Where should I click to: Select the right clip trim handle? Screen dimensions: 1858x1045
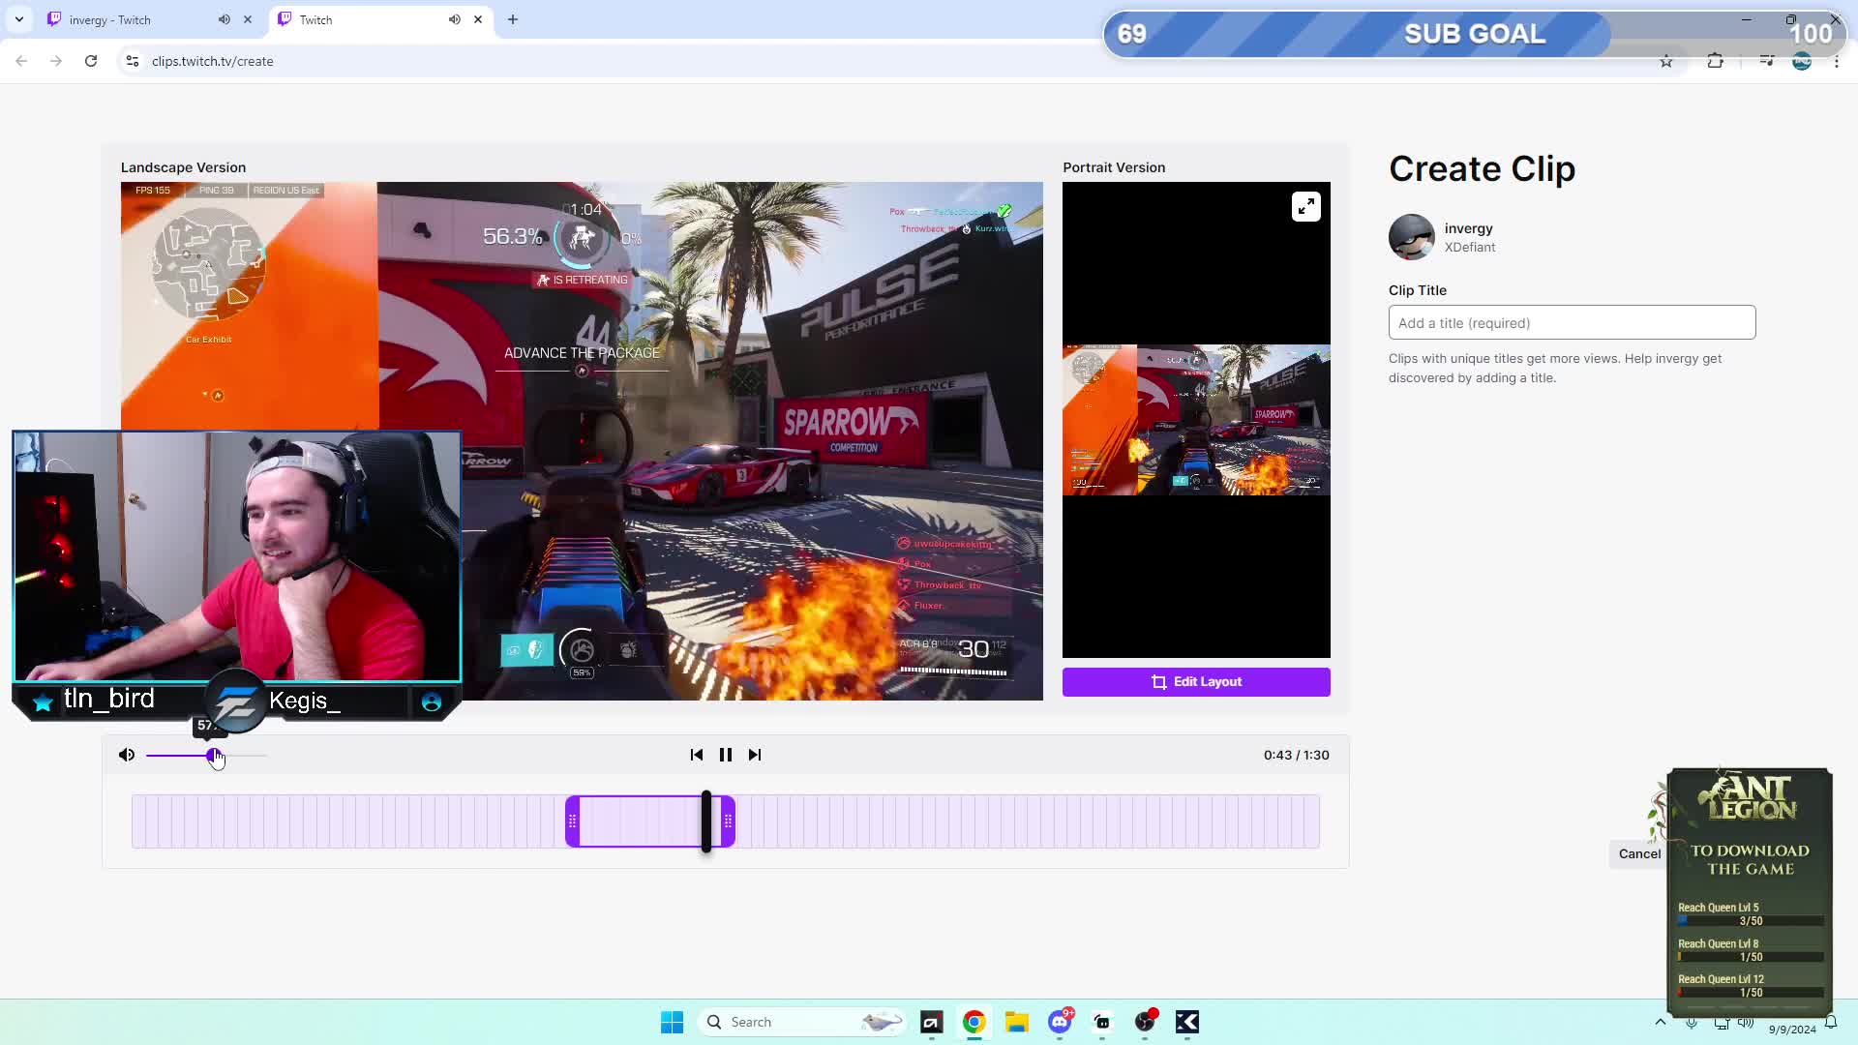pyautogui.click(x=728, y=821)
